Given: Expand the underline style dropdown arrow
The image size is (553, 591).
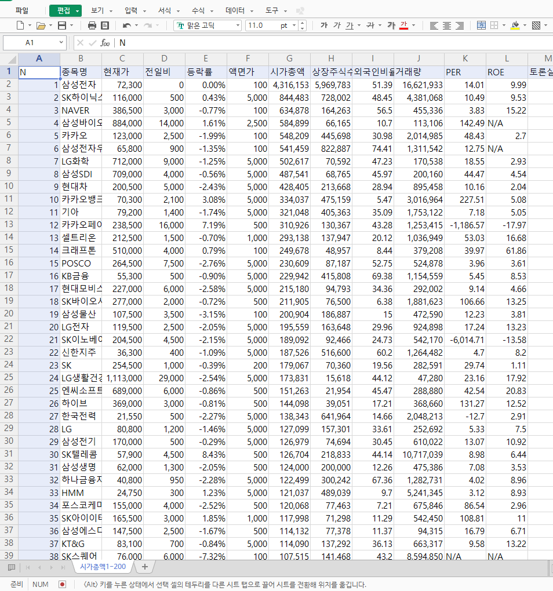Looking at the screenshot, I should 359,25.
